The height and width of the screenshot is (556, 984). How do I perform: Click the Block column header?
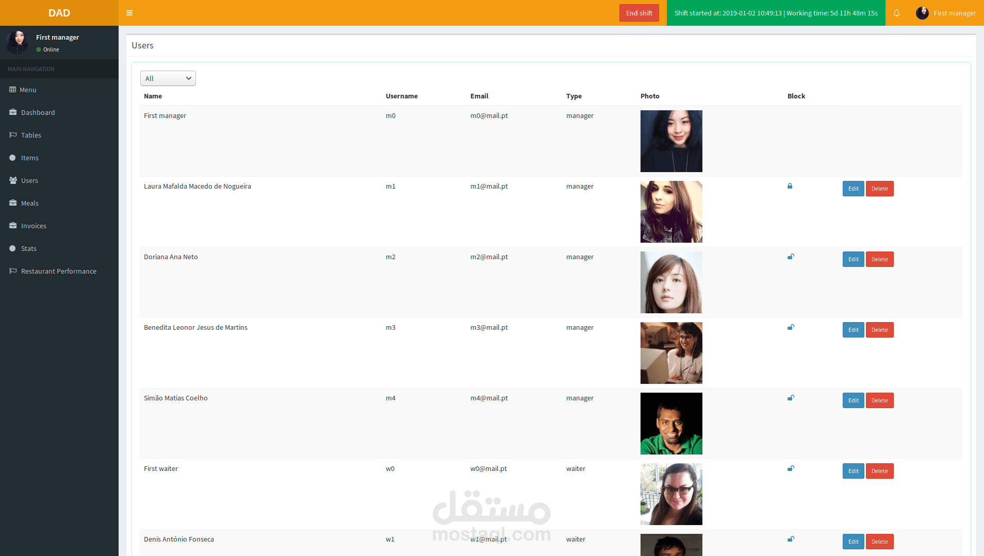pyautogui.click(x=796, y=96)
